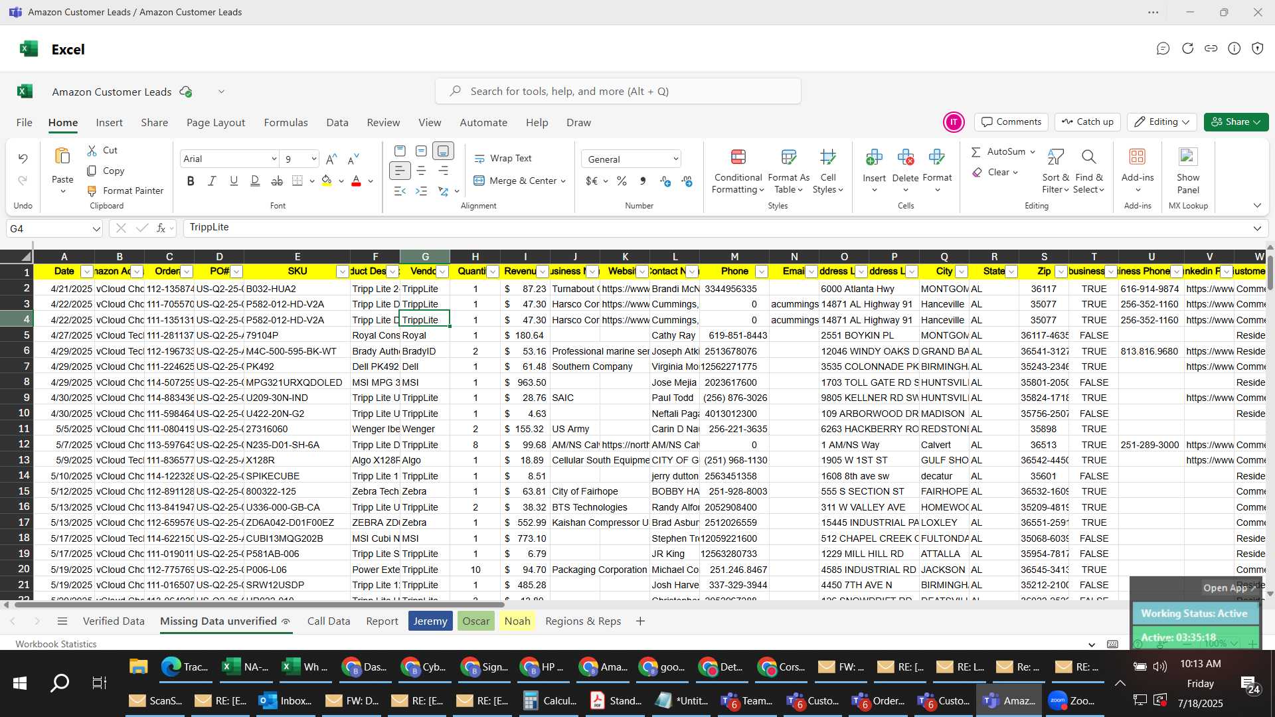1275x717 pixels.
Task: Apply red font color
Action: pos(356,181)
